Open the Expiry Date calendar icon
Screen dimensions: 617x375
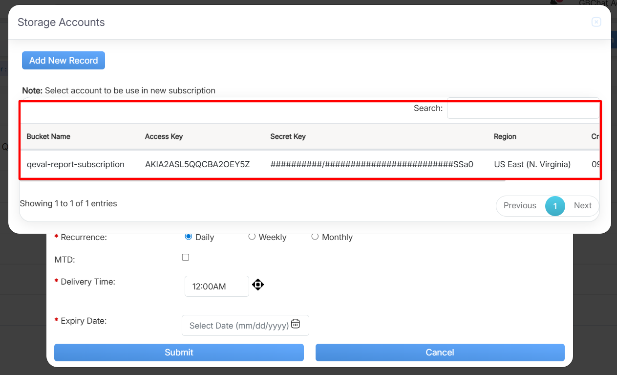296,324
